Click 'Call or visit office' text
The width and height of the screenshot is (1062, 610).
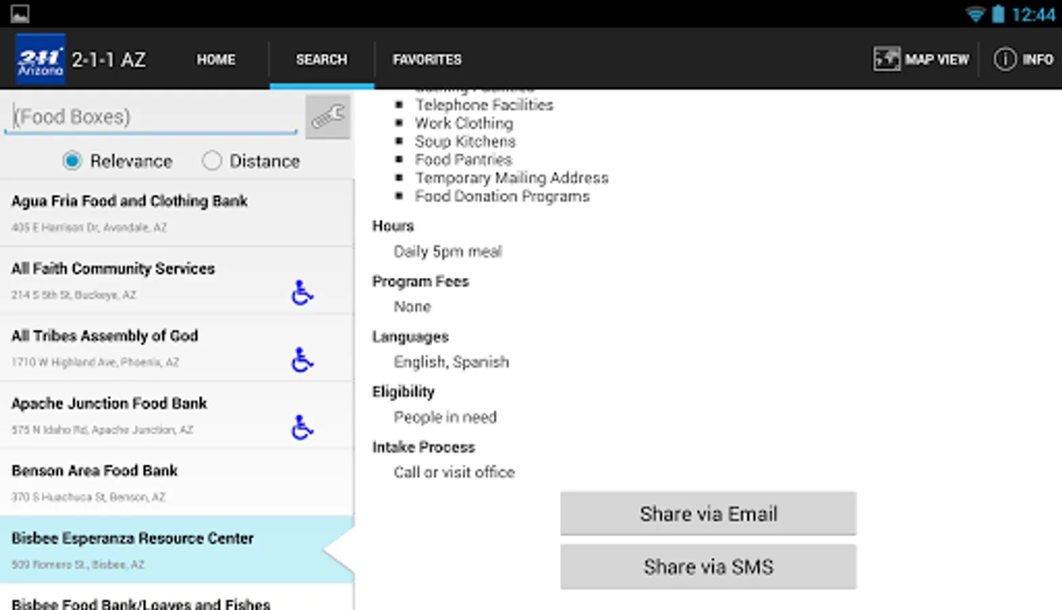pyautogui.click(x=454, y=472)
